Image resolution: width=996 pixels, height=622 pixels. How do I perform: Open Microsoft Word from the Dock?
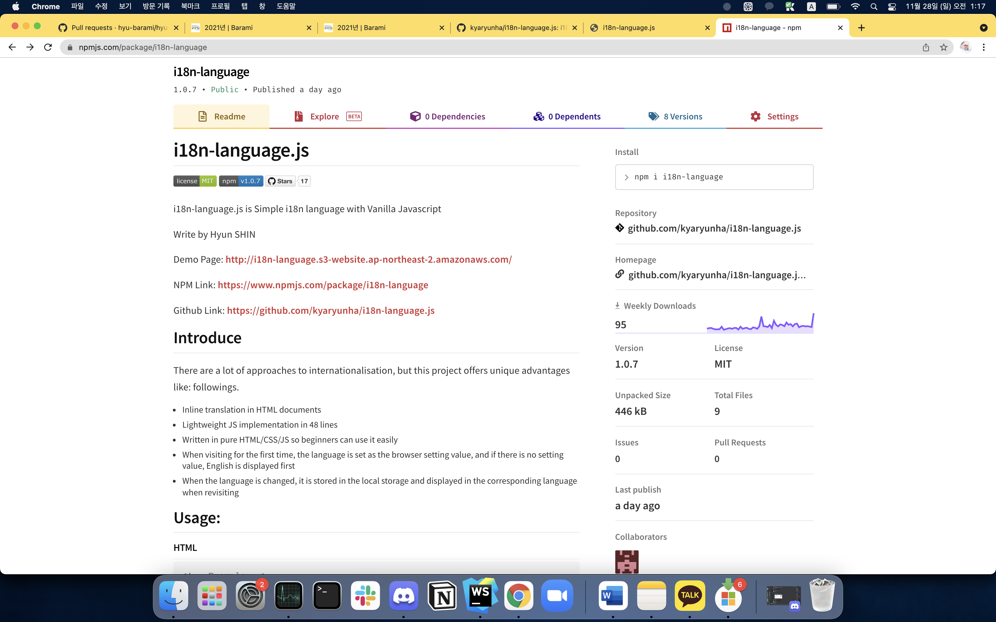(613, 595)
